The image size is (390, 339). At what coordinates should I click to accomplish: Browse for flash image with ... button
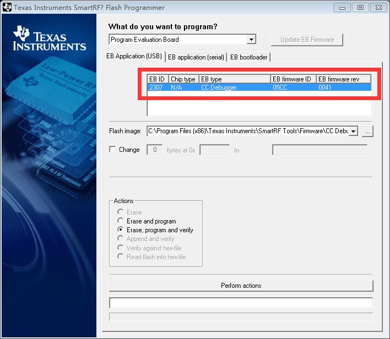coord(367,131)
